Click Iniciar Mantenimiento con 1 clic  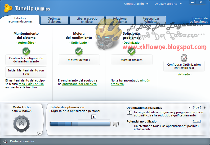(26, 72)
